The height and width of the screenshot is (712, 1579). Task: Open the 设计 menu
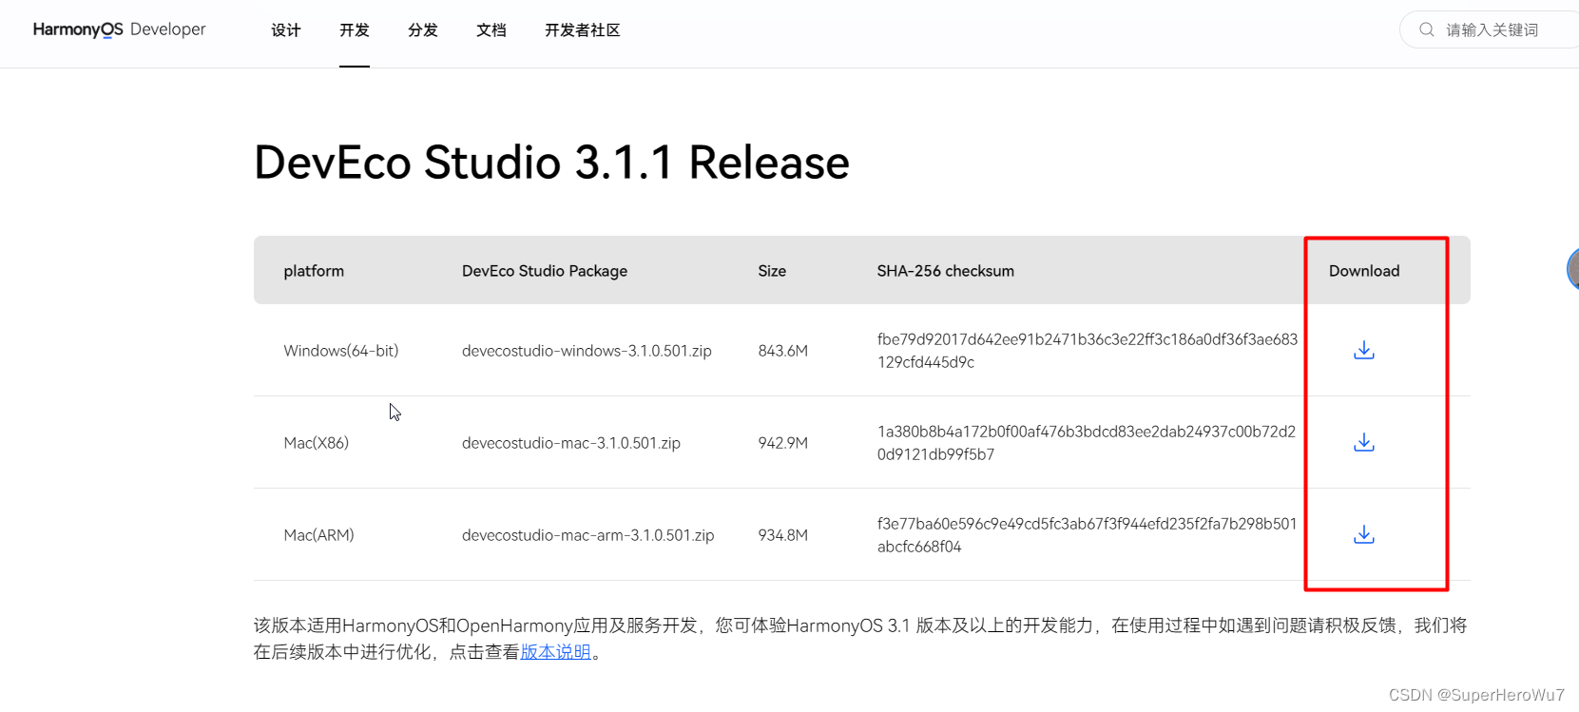point(286,30)
